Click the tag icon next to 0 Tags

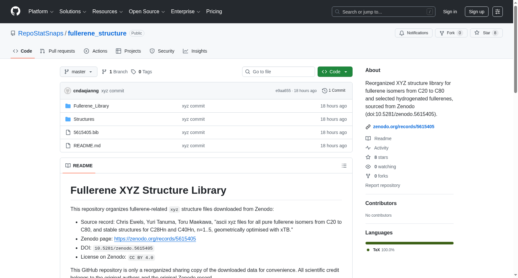point(133,72)
